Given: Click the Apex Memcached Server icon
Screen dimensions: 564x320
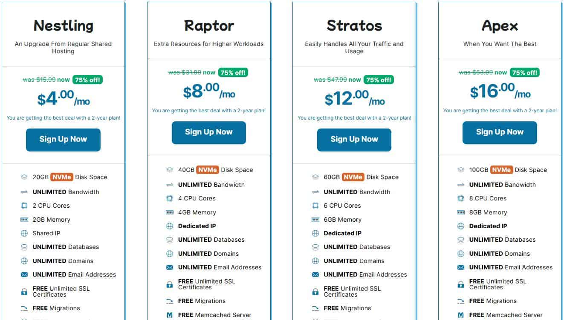Looking at the screenshot, I should [x=461, y=315].
